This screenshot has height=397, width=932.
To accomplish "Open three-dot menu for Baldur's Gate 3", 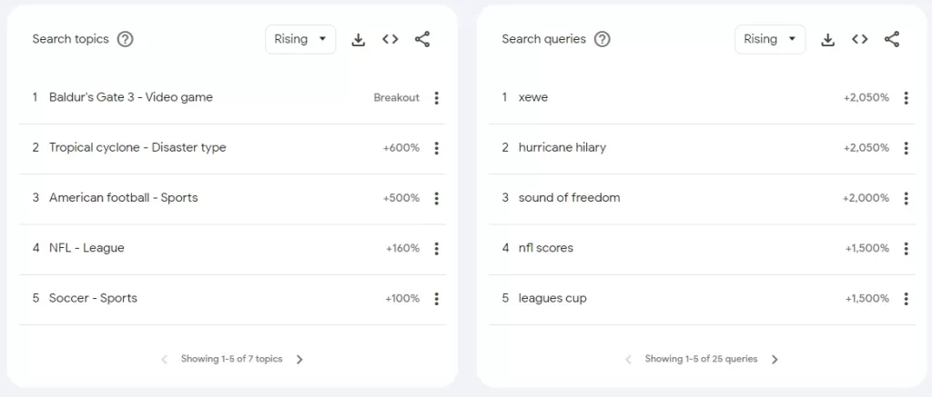I will [436, 98].
